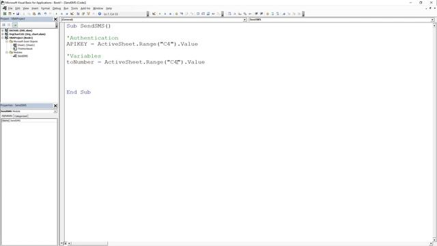Screen dimensions: 437x246
Task: Close the Project Explorer panel
Action: coord(55,19)
